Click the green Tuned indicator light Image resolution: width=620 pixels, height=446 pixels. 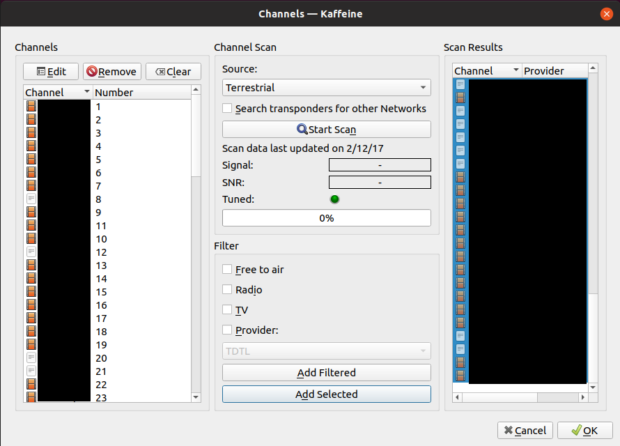(x=334, y=199)
